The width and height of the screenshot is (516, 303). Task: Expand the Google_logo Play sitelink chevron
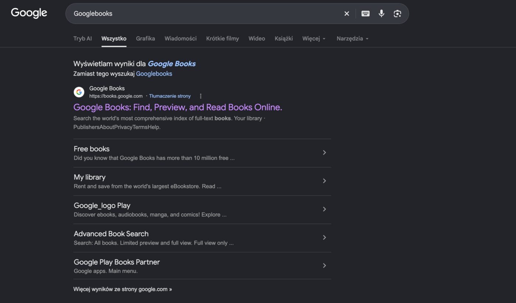pos(324,209)
